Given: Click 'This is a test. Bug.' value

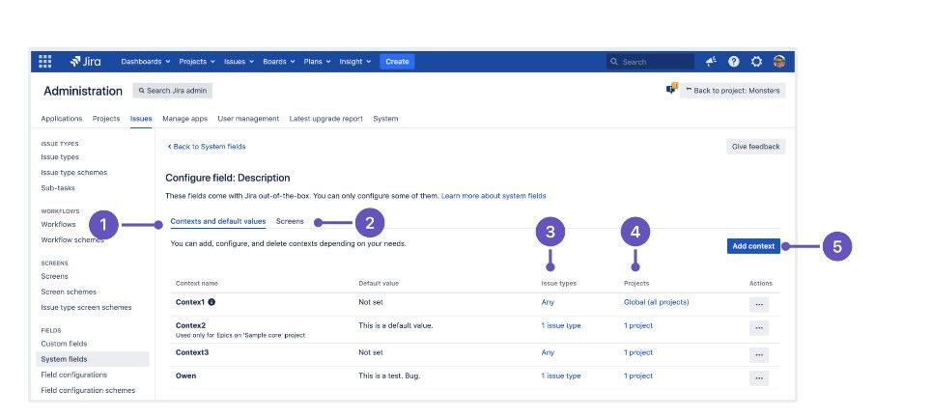Looking at the screenshot, I should [389, 376].
